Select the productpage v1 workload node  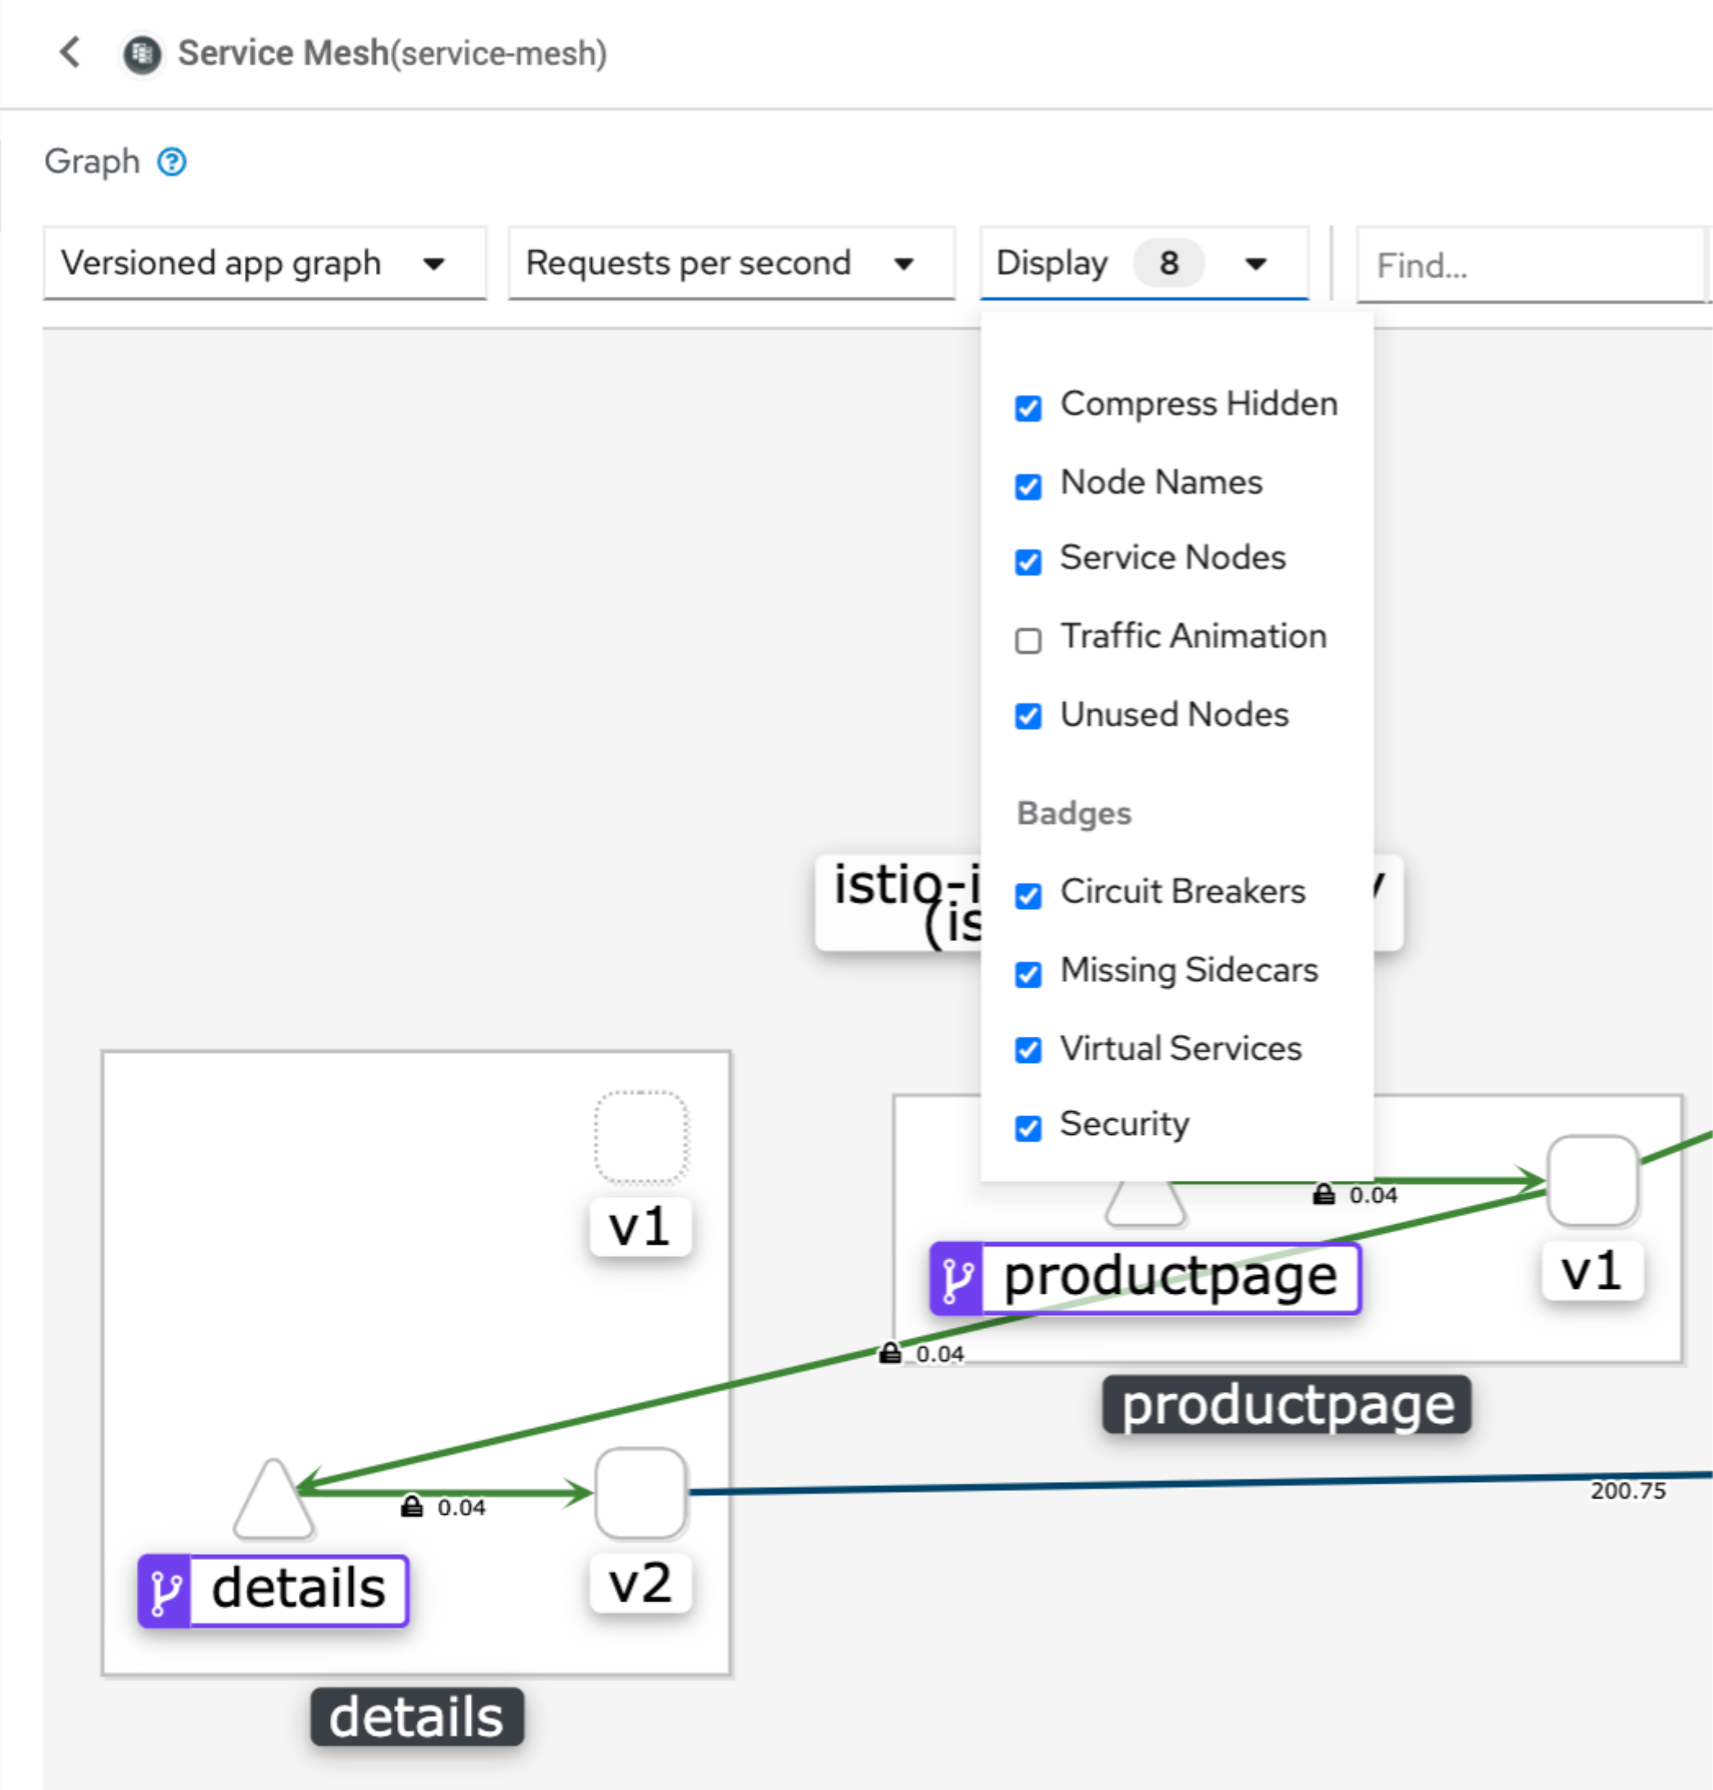[1592, 1181]
